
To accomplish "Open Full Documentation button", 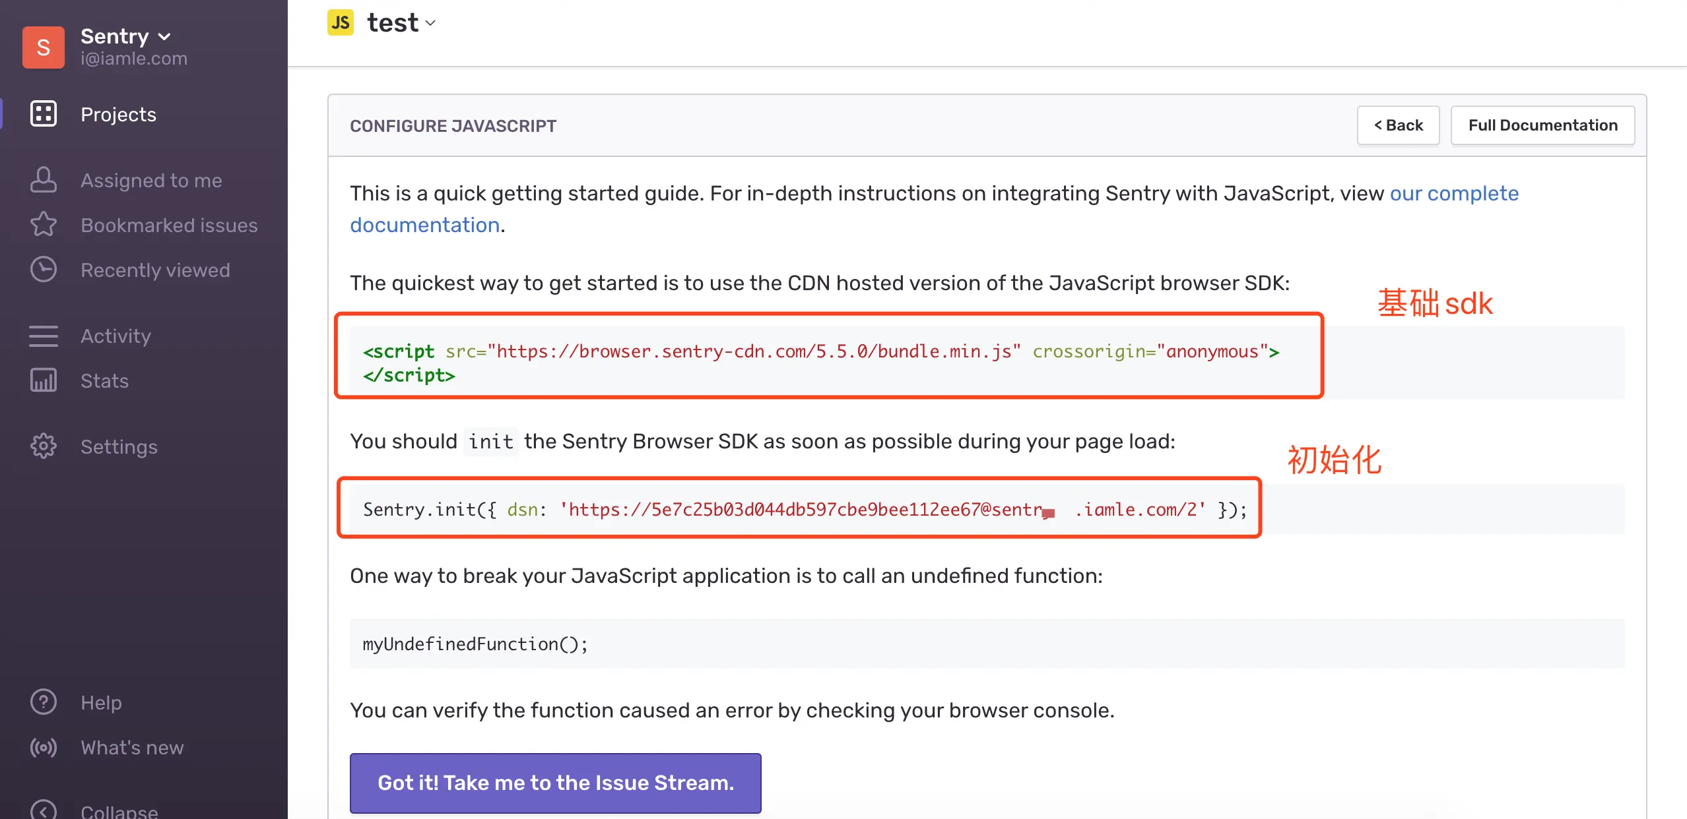I will (1542, 125).
